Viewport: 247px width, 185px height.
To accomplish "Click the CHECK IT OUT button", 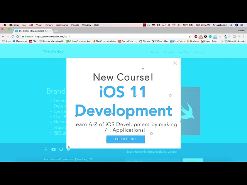I will tap(125, 139).
